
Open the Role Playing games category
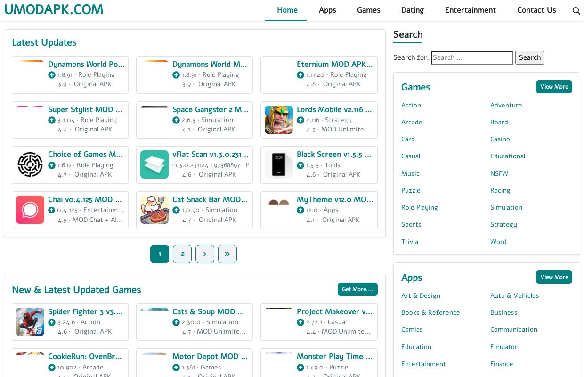[x=419, y=207]
